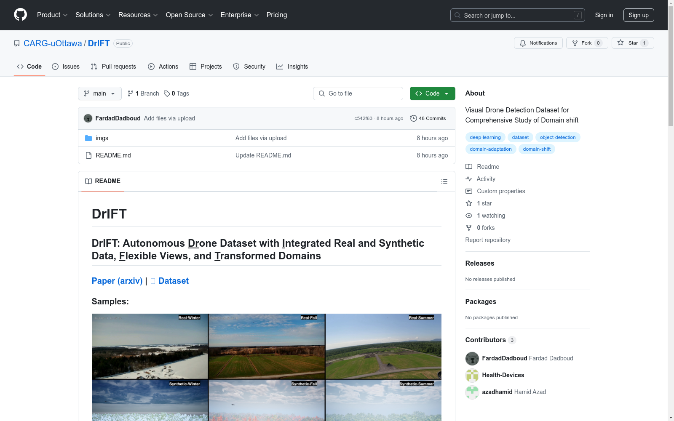Switch to the Pull requests tab
Image resolution: width=674 pixels, height=421 pixels.
click(x=113, y=67)
